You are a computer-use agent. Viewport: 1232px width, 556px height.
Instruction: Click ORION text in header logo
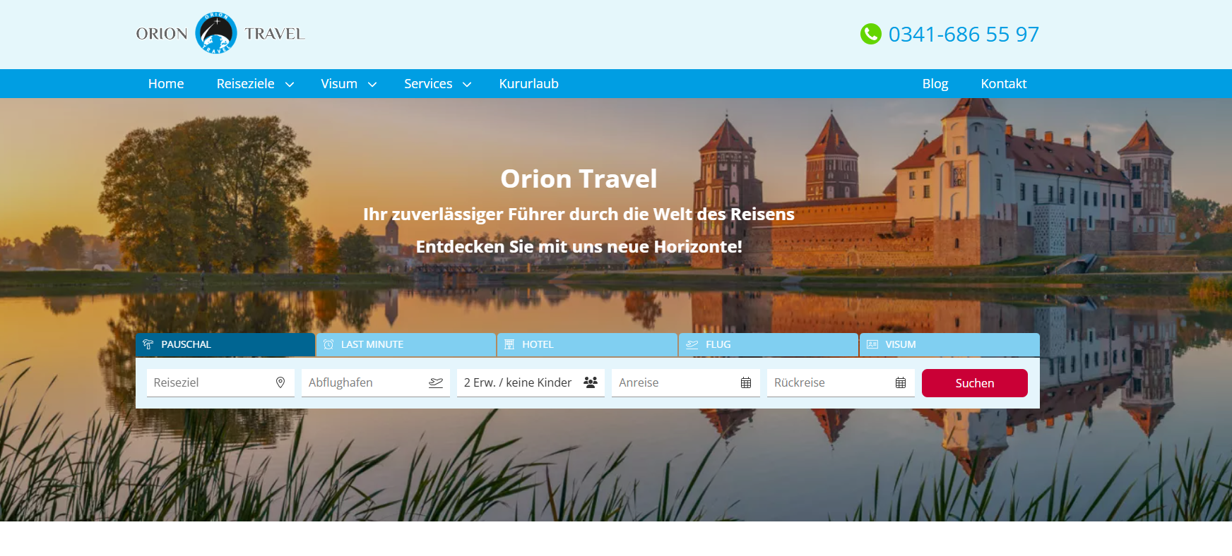pyautogui.click(x=162, y=34)
